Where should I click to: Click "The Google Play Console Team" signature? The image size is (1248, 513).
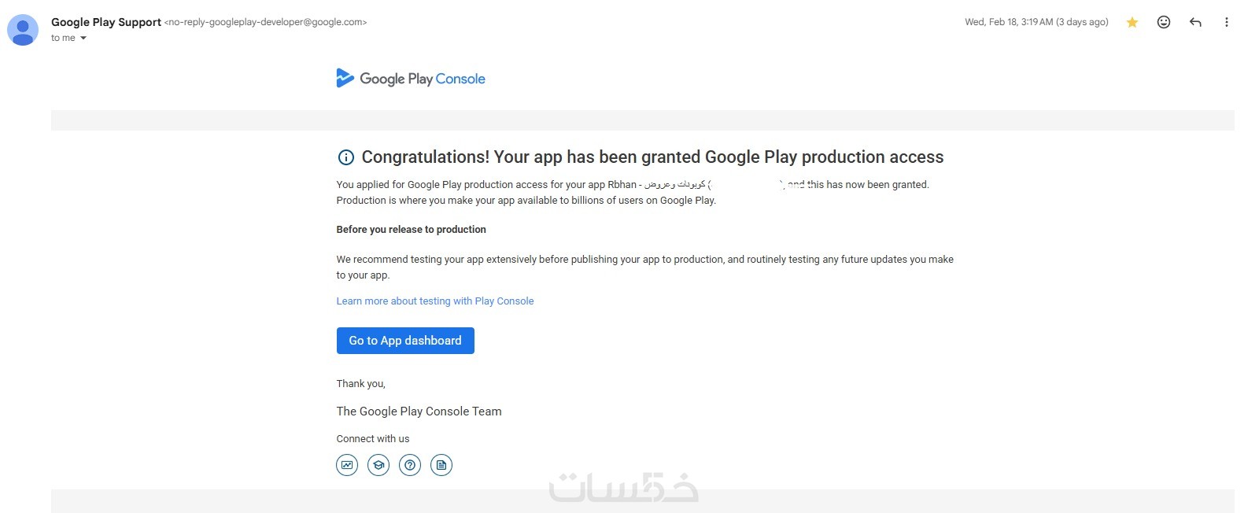pyautogui.click(x=419, y=412)
